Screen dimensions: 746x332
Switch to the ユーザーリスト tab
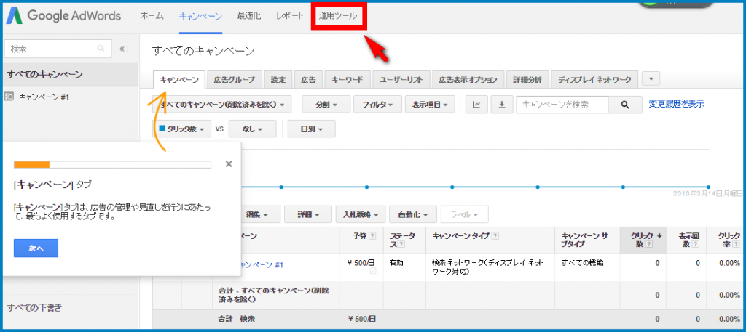pyautogui.click(x=401, y=80)
